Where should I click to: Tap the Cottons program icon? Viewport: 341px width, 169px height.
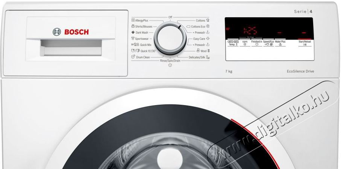pyautogui.click(x=208, y=20)
